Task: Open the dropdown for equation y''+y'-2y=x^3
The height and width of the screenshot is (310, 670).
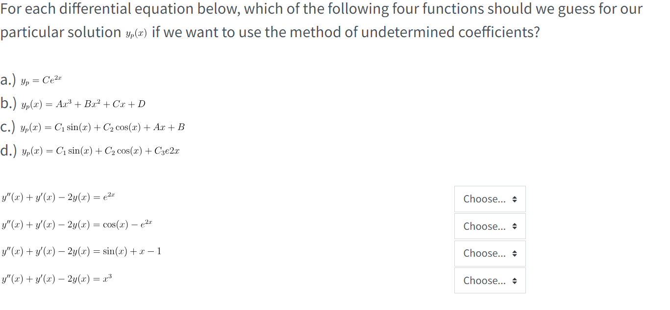Action: [489, 280]
